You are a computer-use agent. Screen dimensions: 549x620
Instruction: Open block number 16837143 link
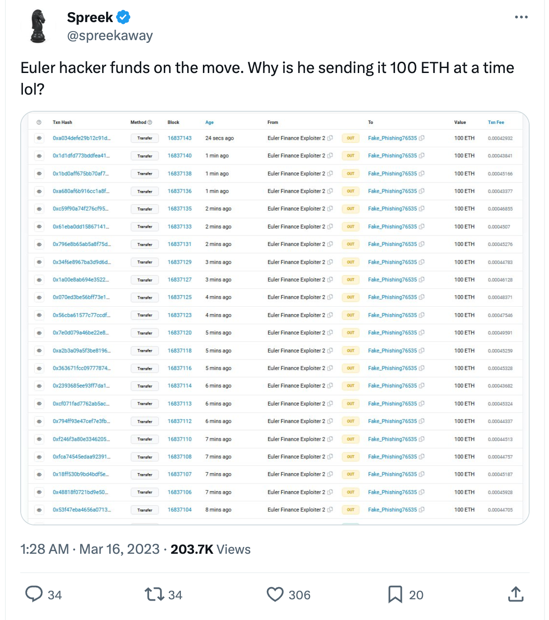click(180, 138)
